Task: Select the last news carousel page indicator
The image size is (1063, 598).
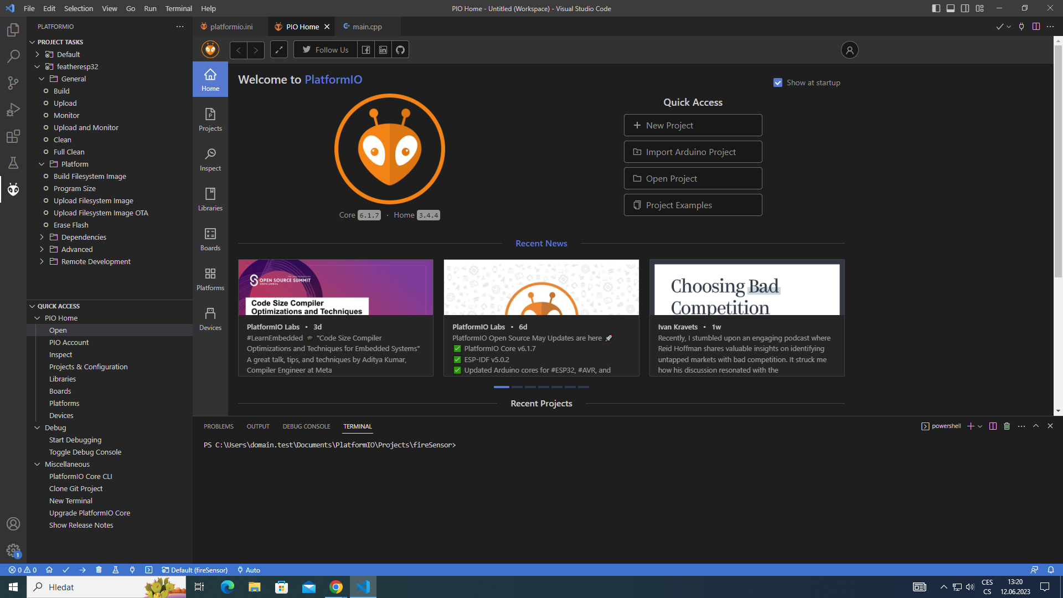Action: pos(584,387)
